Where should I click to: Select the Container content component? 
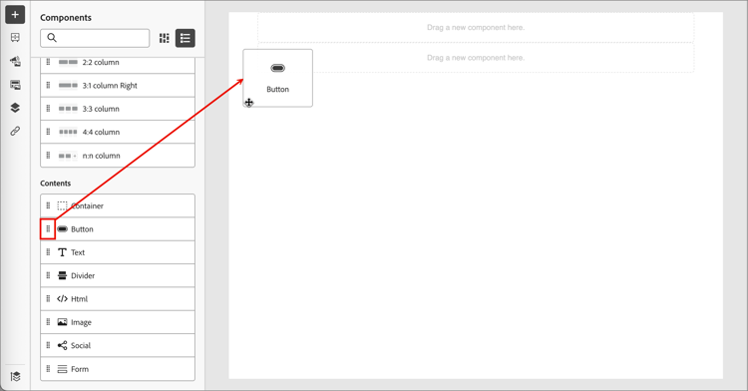tap(118, 206)
